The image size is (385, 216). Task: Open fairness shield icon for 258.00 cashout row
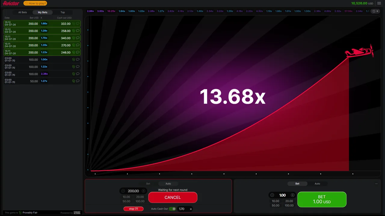(x=74, y=31)
